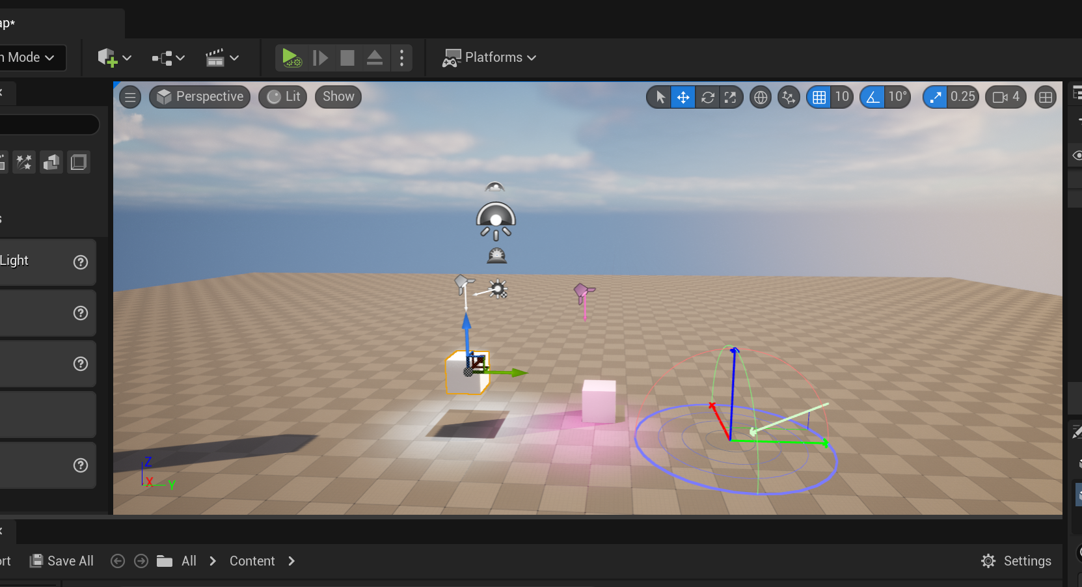1082x587 pixels.
Task: Select the Shapes category icon
Action: pyautogui.click(x=51, y=162)
